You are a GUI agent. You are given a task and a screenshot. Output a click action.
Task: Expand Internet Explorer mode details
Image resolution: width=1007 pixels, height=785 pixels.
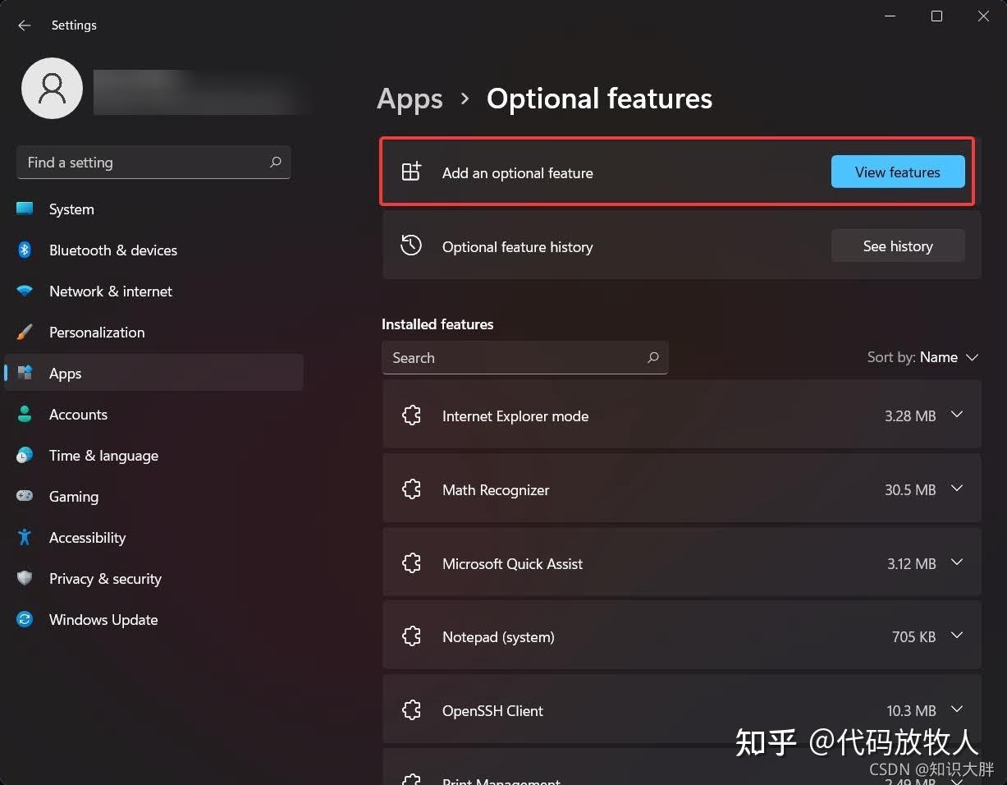pyautogui.click(x=957, y=416)
